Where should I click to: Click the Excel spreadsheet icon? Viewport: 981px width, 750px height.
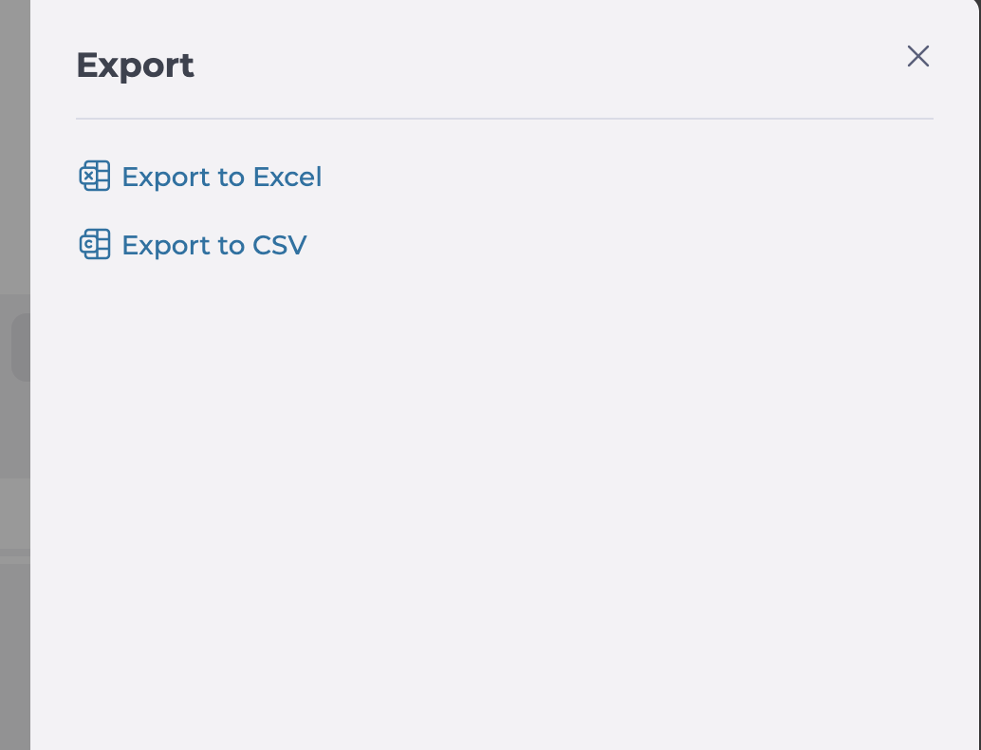(95, 176)
